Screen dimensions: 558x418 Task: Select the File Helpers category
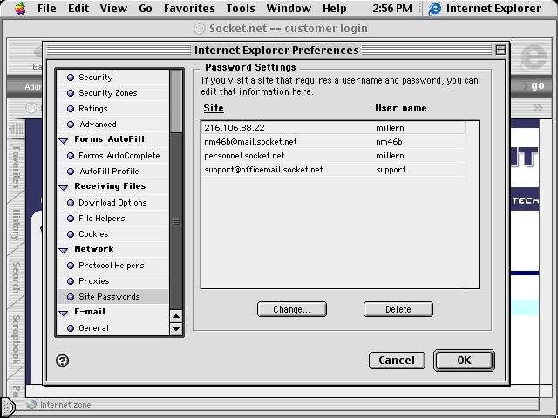point(112,219)
